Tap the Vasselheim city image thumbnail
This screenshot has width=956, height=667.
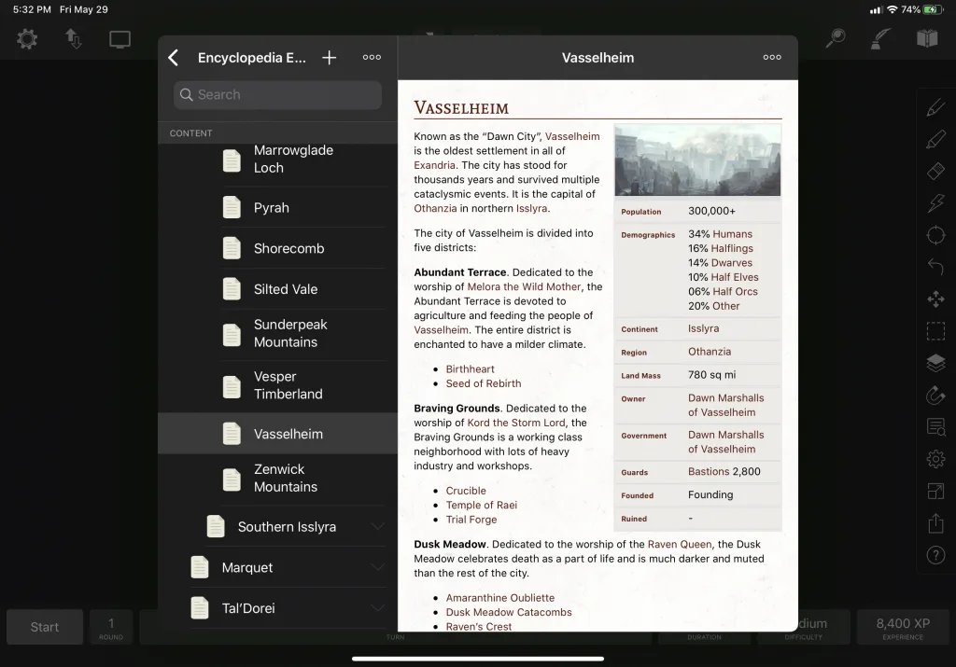[x=697, y=160]
